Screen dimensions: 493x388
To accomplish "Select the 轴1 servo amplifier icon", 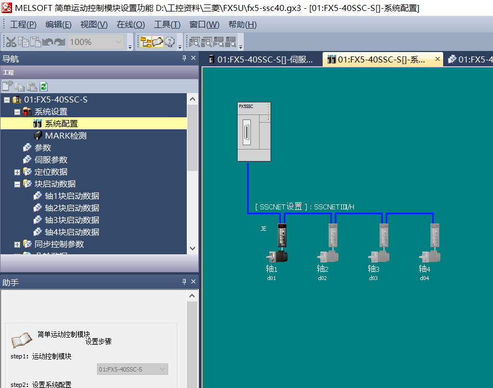I will coord(282,236).
